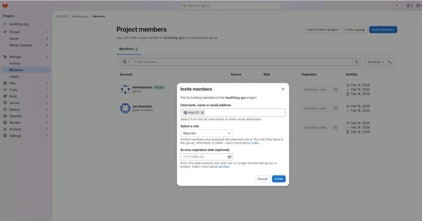The width and height of the screenshot is (422, 221).
Task: Click the Cancel button in dialog
Action: point(262,179)
